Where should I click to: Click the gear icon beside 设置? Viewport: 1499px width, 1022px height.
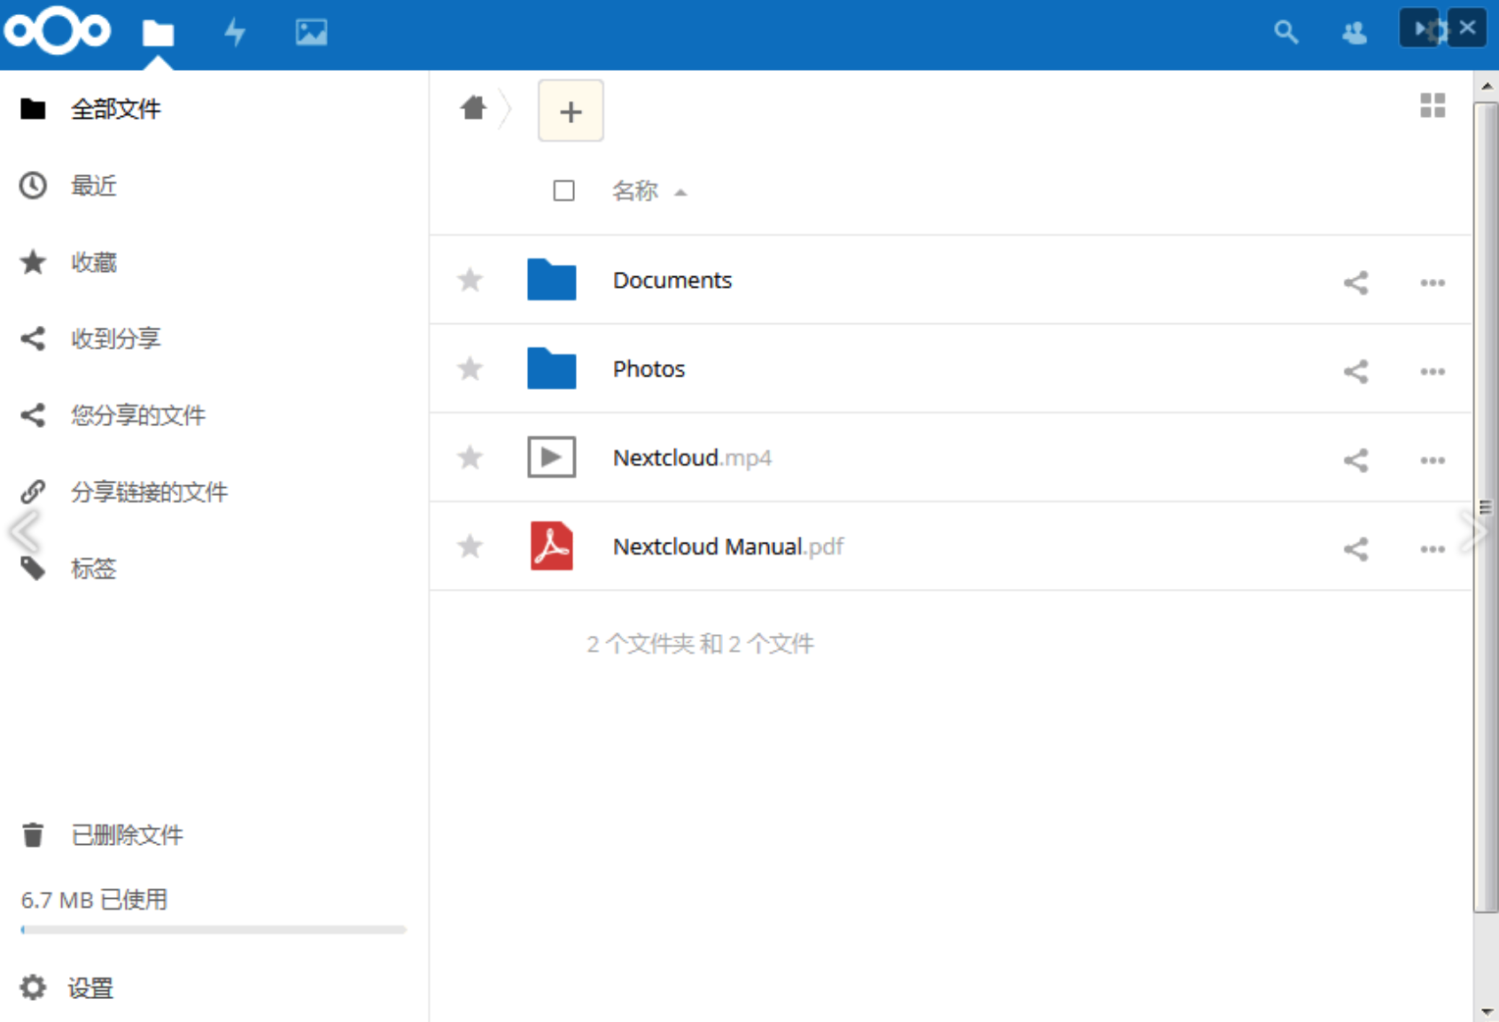[x=33, y=987]
